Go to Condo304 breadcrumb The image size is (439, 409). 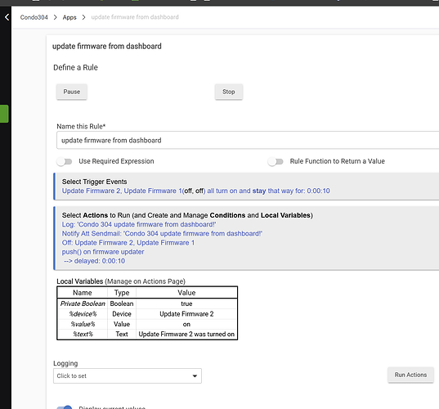34,17
